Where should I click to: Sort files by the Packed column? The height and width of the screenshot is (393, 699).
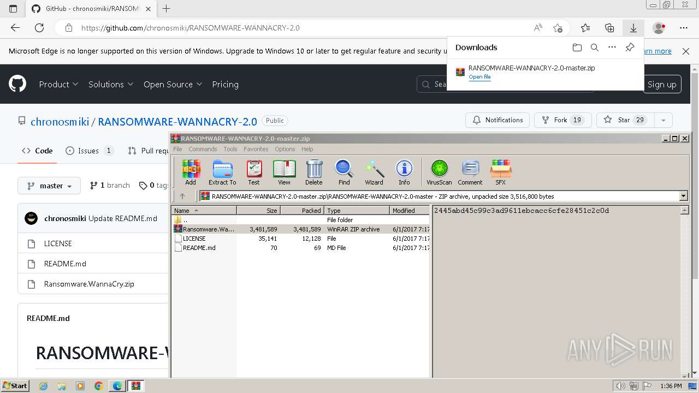coord(302,210)
